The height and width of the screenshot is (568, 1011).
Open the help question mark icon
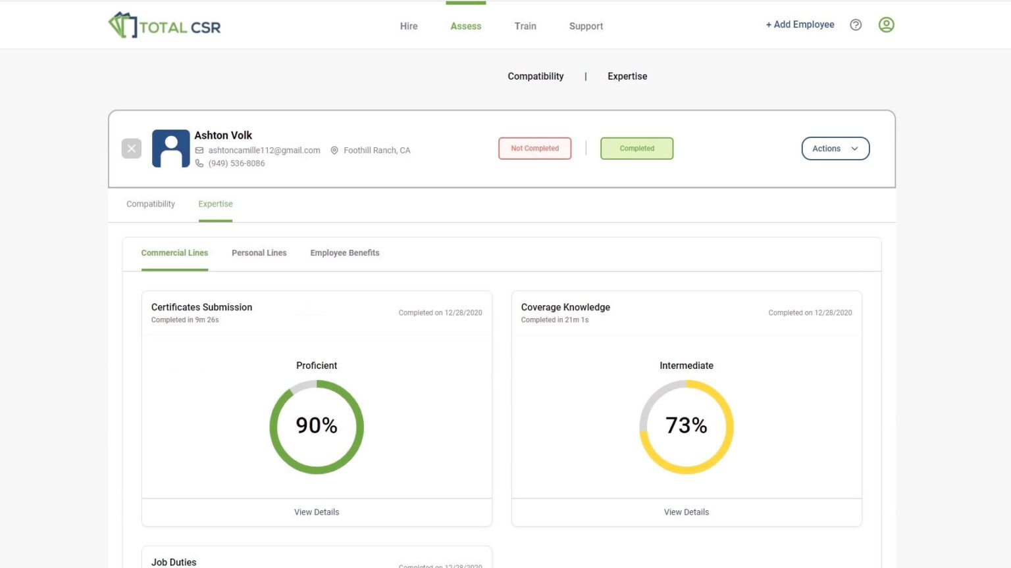click(x=856, y=25)
